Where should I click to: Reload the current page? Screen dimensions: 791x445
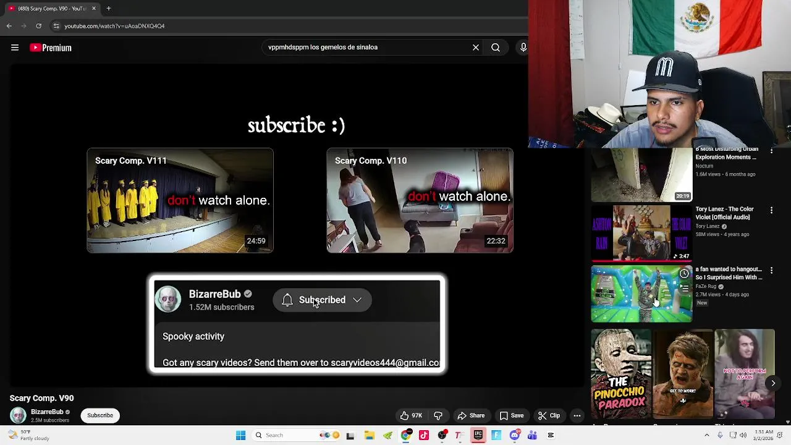click(38, 26)
